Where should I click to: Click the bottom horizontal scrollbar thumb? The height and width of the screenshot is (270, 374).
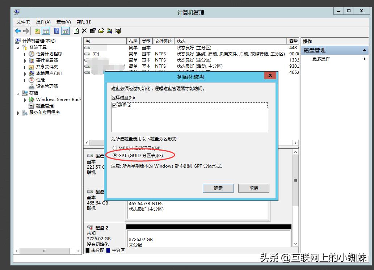point(45,250)
